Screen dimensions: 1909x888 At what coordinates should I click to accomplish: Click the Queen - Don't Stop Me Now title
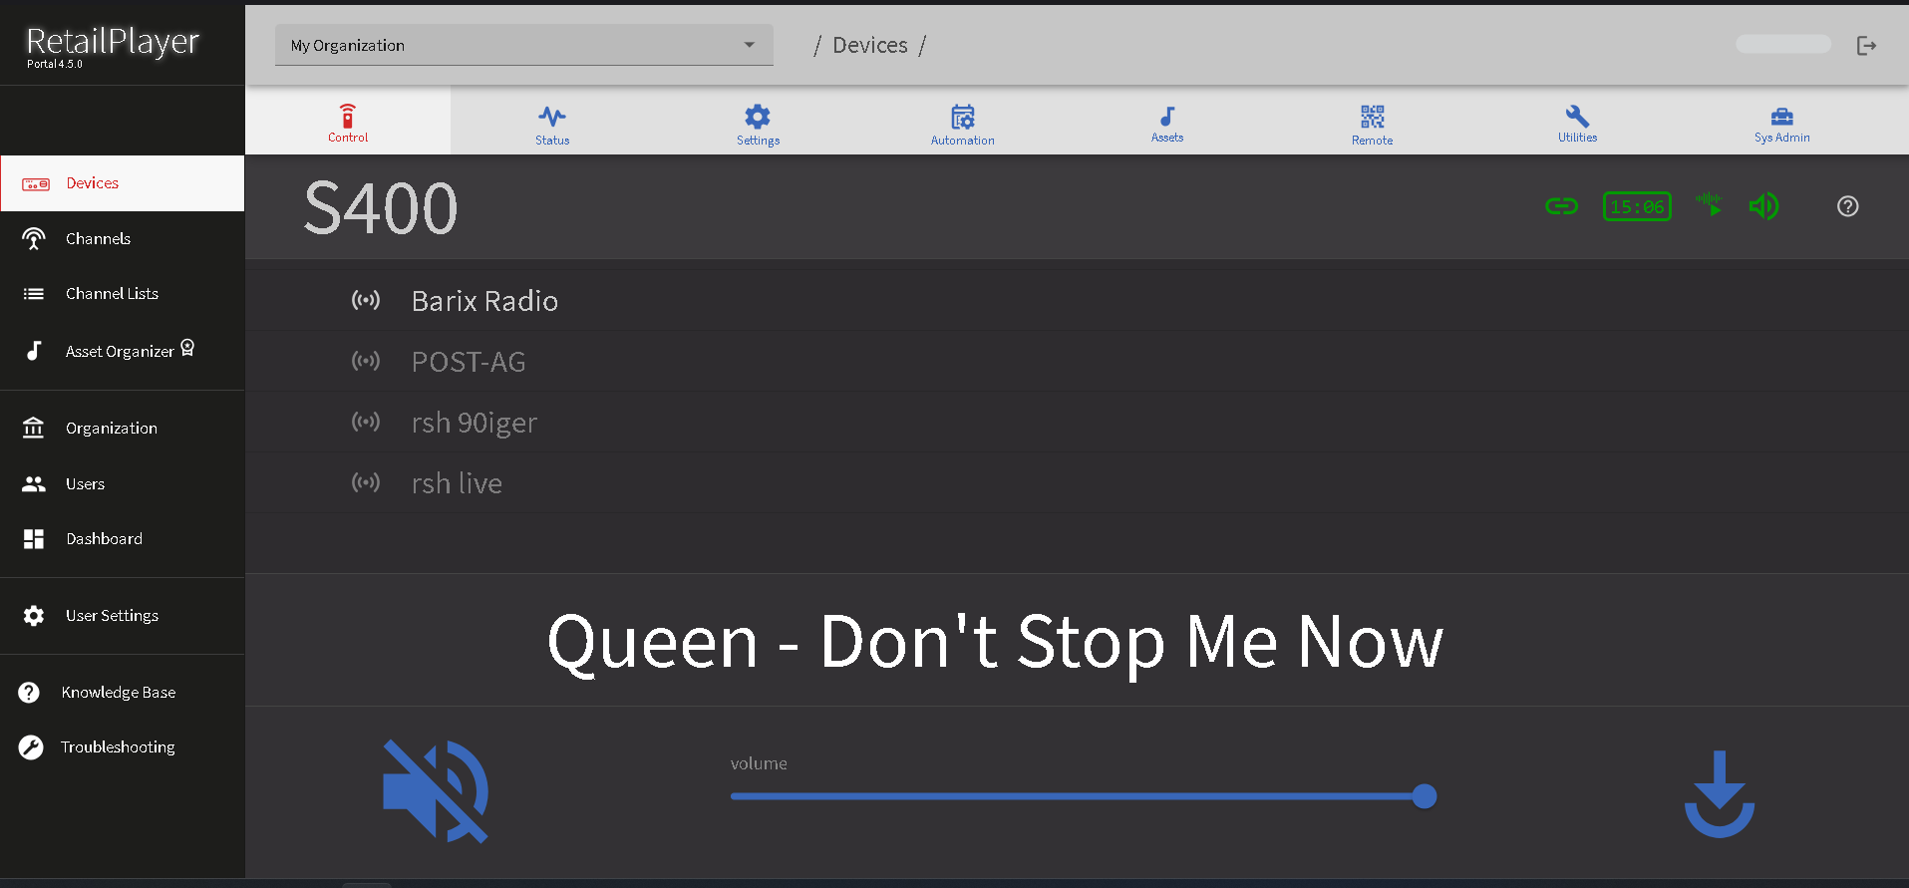tap(994, 642)
